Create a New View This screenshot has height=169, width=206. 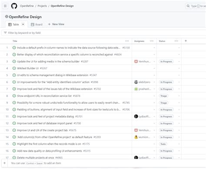tap(56, 24)
